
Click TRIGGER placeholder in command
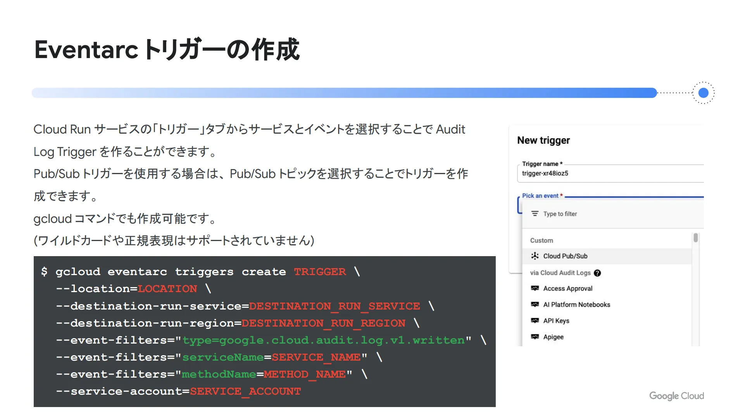(x=320, y=272)
